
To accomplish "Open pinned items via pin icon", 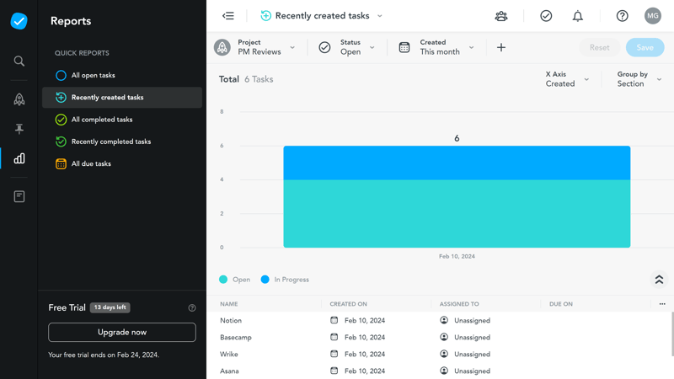I will tap(19, 129).
